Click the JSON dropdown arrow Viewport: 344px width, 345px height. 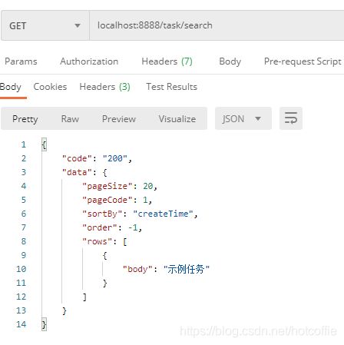[x=258, y=118]
